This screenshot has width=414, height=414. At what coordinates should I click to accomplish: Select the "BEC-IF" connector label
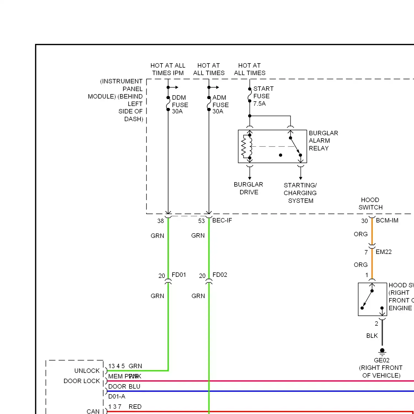point(222,220)
